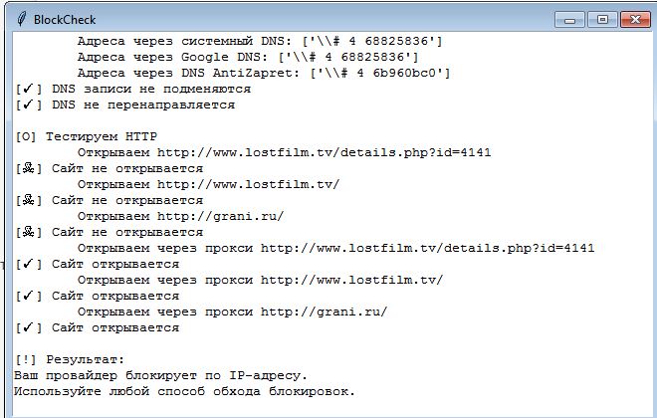Viewport: 657px width, 418px height.
Task: Close the BlockCheck window
Action: [635, 20]
